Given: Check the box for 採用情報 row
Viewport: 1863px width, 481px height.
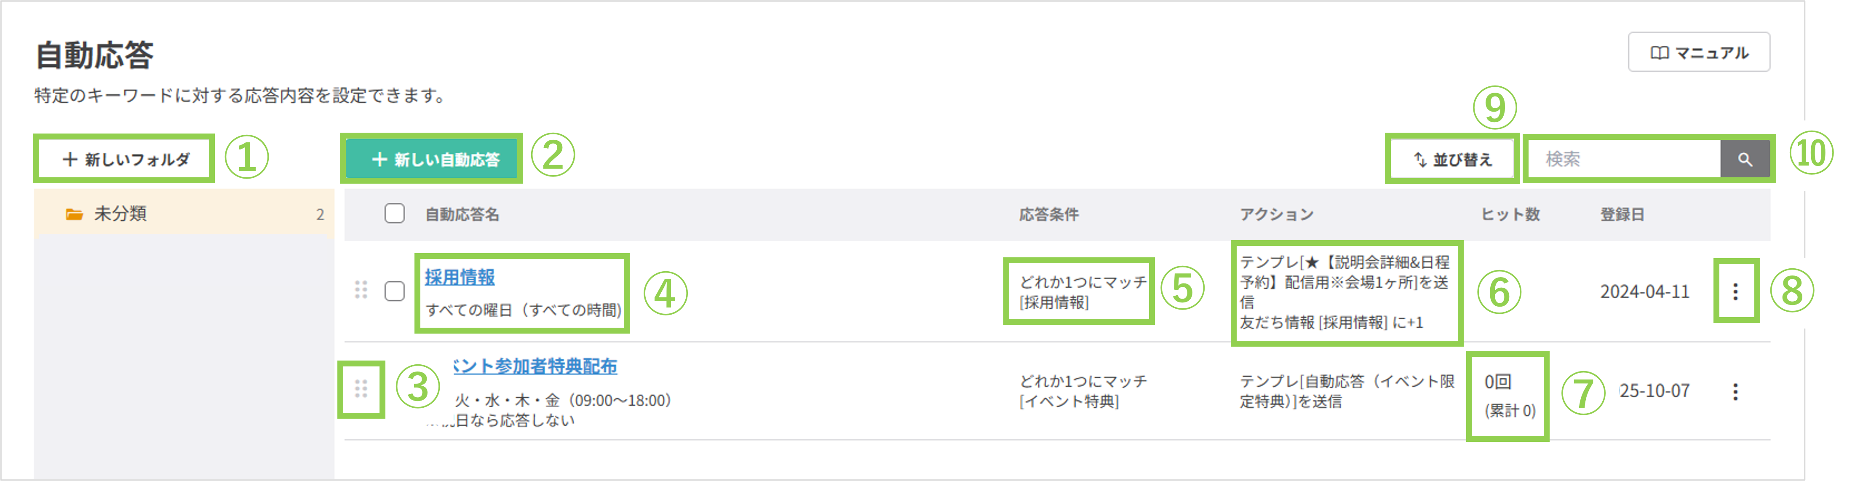Looking at the screenshot, I should click(x=394, y=291).
